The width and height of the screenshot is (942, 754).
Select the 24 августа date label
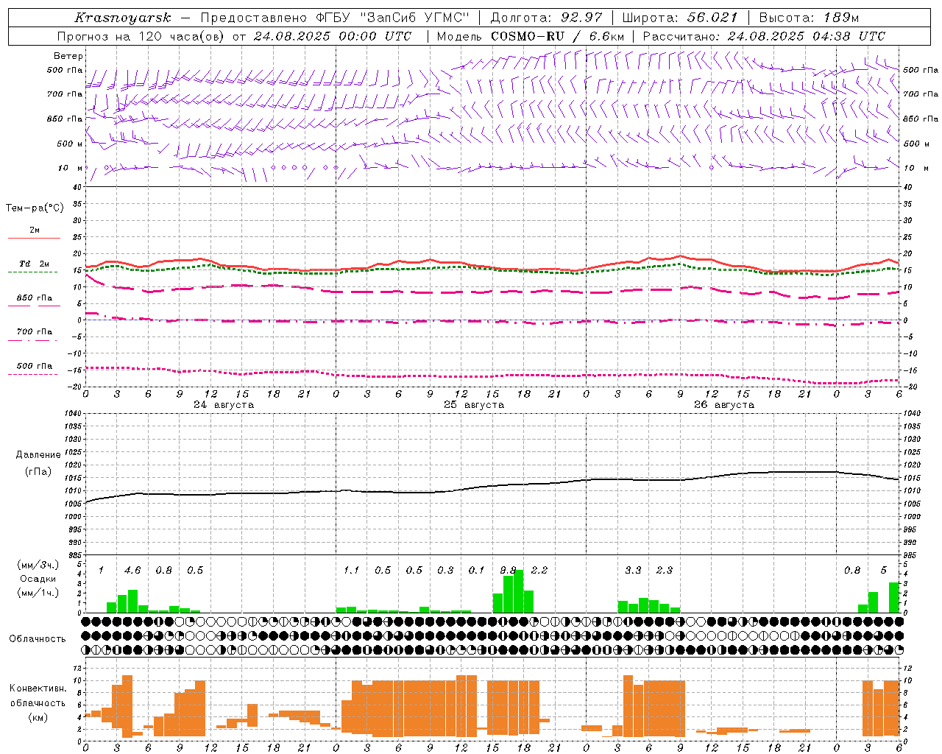(x=224, y=405)
